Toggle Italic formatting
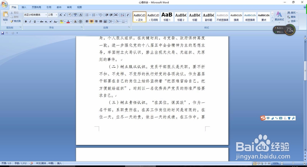Image resolution: width=307 pixels, height=167 pixels. tap(30, 22)
